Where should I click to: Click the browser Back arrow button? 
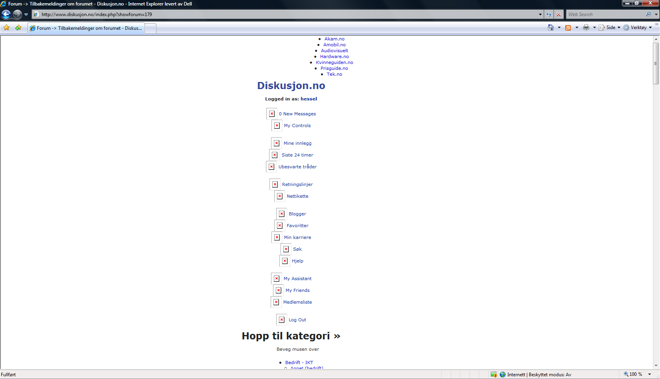click(6, 15)
